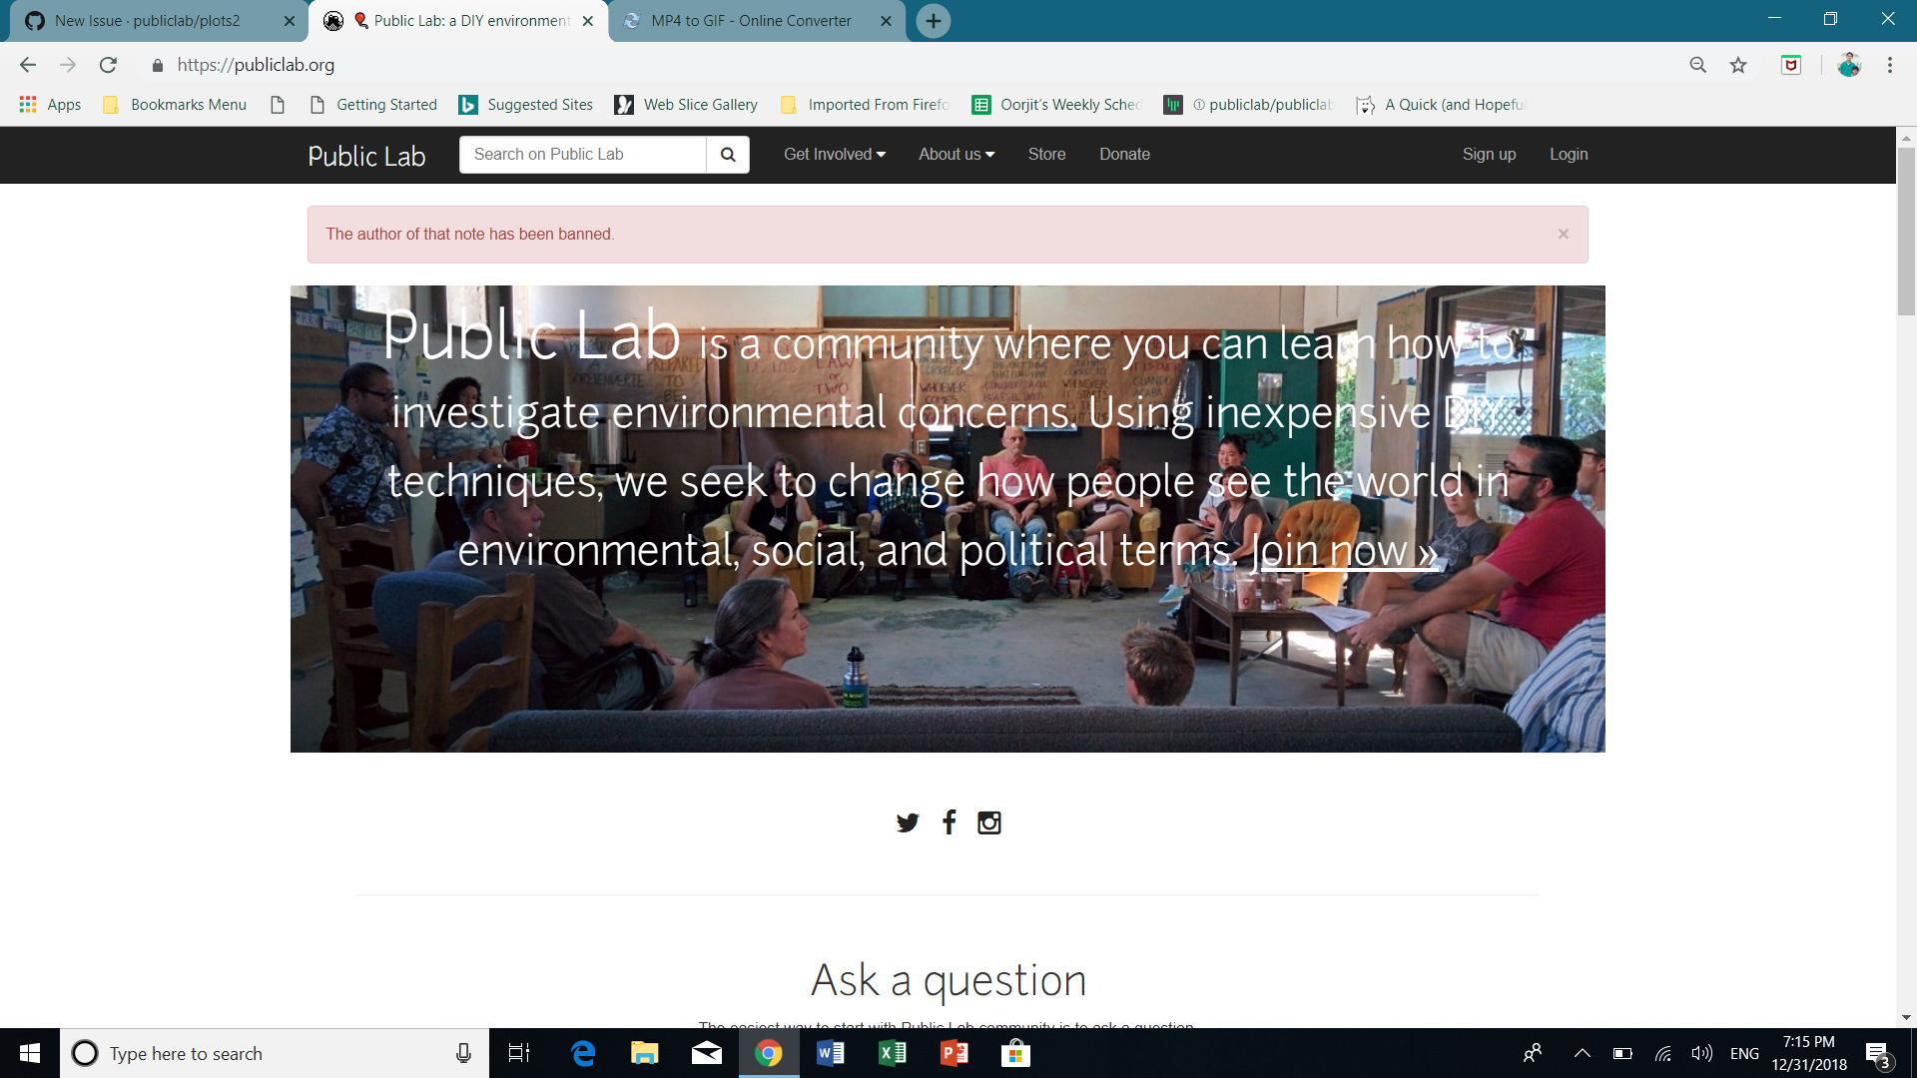Open Chrome three-dot menu
This screenshot has width=1917, height=1078.
tap(1889, 65)
